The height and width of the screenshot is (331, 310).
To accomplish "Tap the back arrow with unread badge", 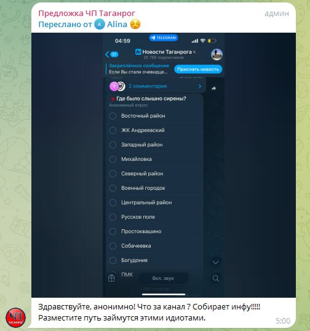I will [111, 54].
